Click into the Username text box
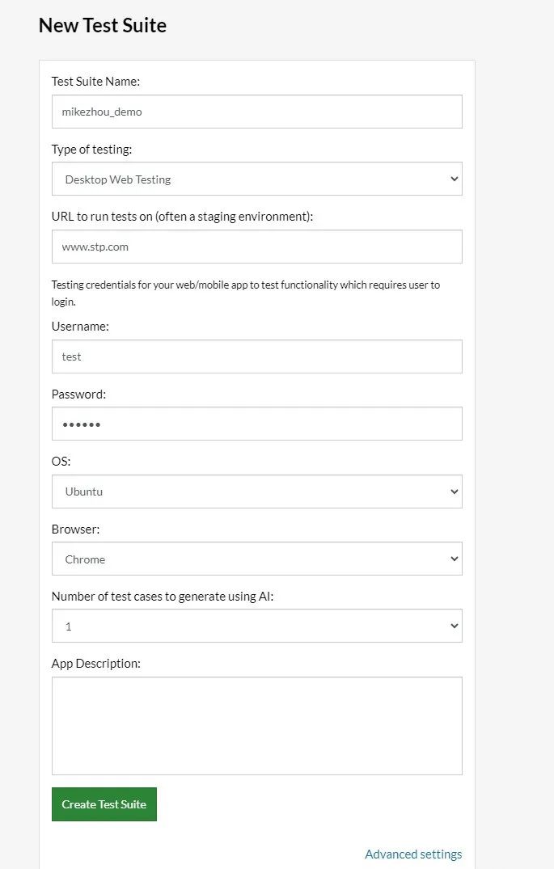Screen dimensions: 554x869 tap(256, 356)
